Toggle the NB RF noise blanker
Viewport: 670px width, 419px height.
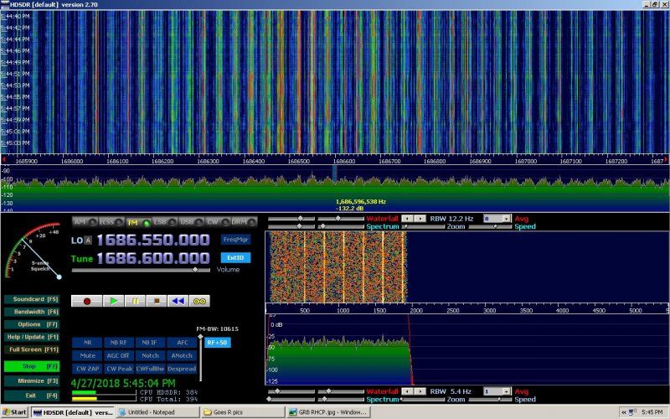coord(118,343)
